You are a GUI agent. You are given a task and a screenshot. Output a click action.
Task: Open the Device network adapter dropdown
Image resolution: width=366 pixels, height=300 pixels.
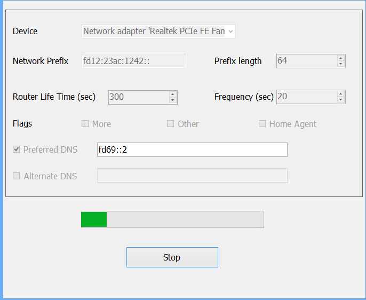coord(158,31)
